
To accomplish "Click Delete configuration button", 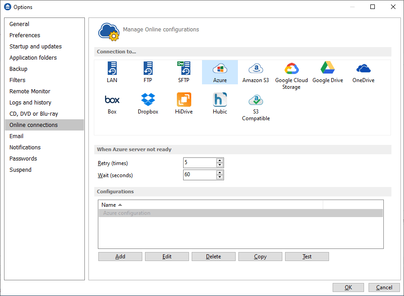I will coord(213,257).
